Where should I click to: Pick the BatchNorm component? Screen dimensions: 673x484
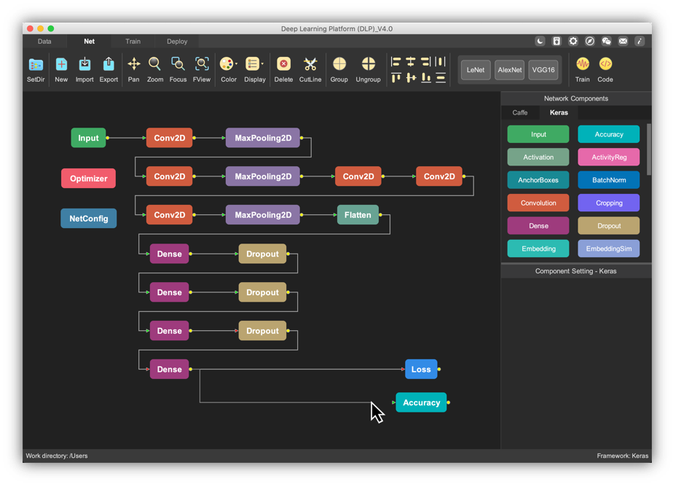coord(609,180)
